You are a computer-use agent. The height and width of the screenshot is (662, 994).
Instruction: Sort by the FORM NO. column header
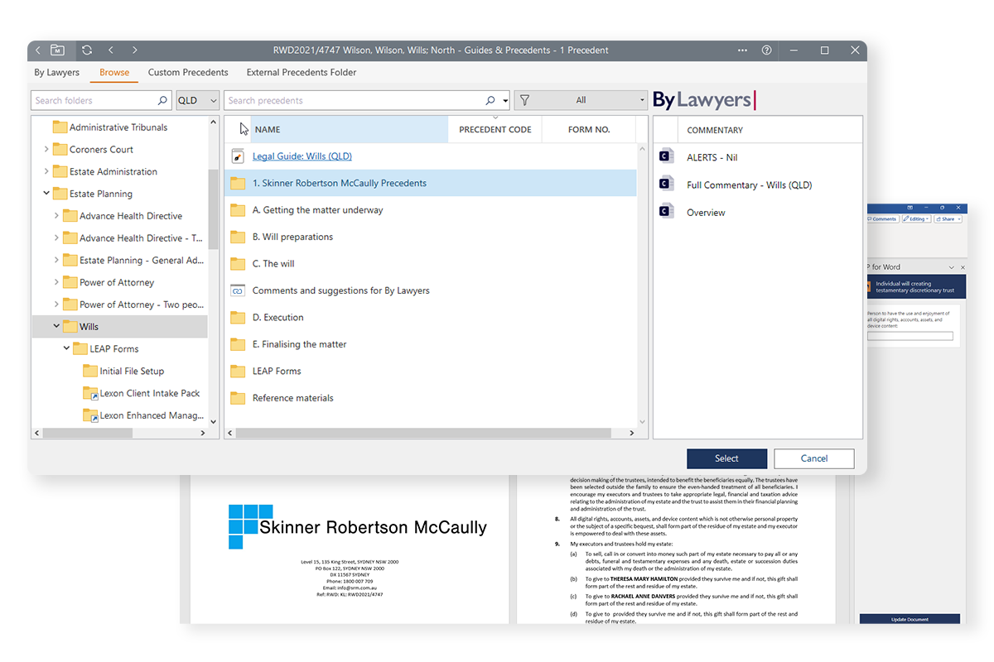[589, 130]
